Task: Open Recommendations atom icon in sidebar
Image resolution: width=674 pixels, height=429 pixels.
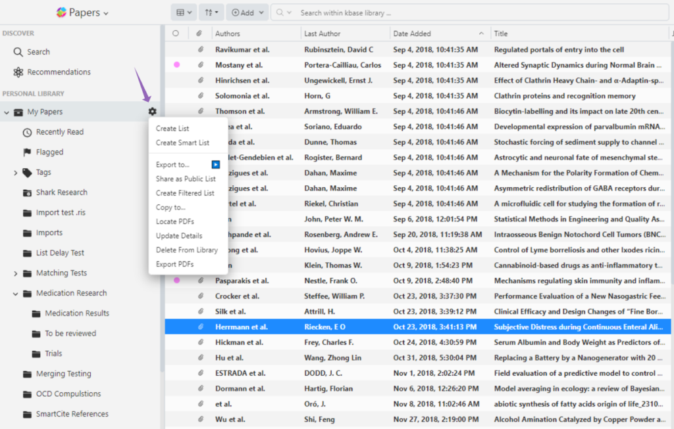Action: click(x=18, y=72)
